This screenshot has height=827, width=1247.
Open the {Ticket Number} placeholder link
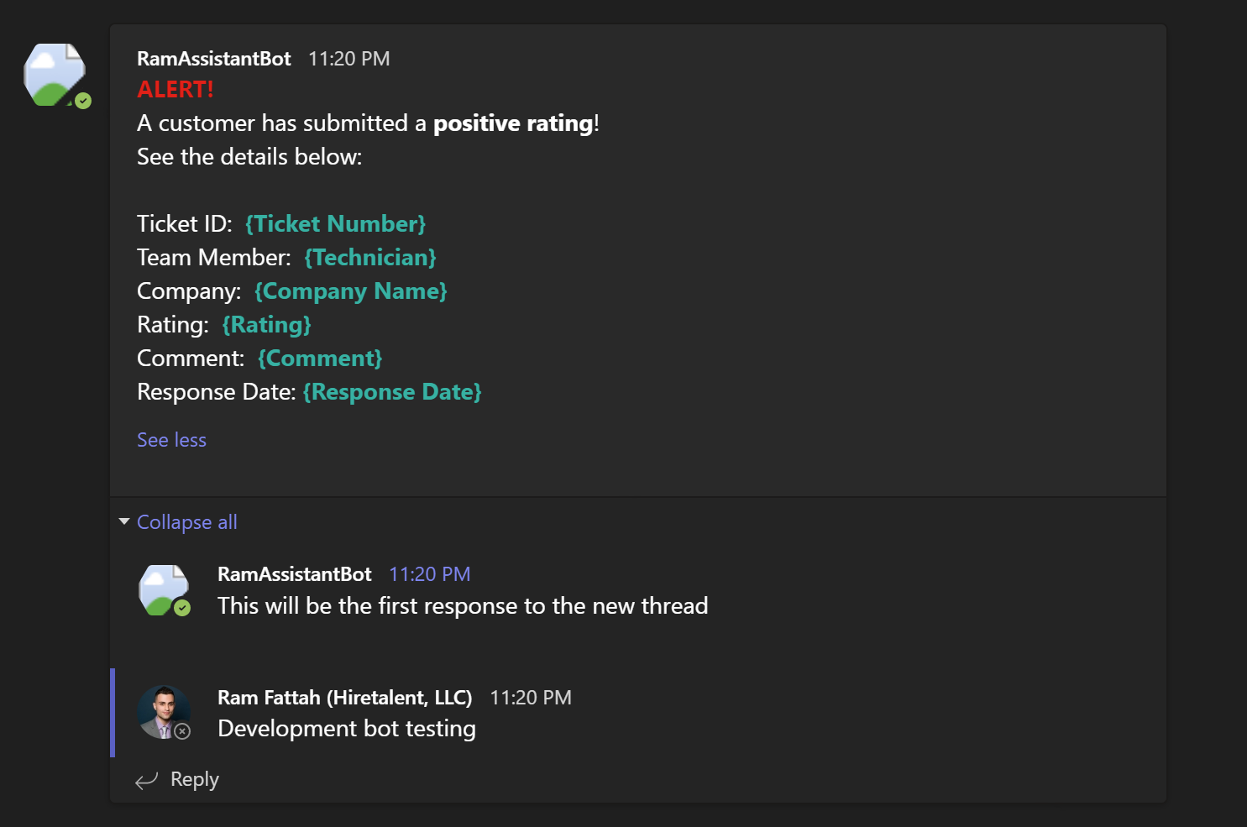335,223
